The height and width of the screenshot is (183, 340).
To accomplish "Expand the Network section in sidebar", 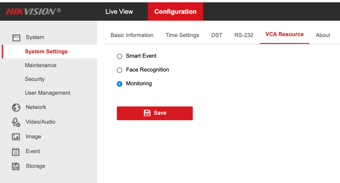I will 36,107.
